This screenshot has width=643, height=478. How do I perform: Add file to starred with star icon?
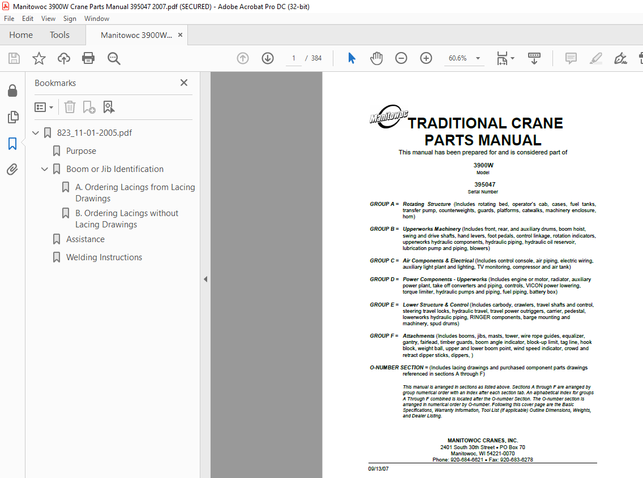coord(39,58)
